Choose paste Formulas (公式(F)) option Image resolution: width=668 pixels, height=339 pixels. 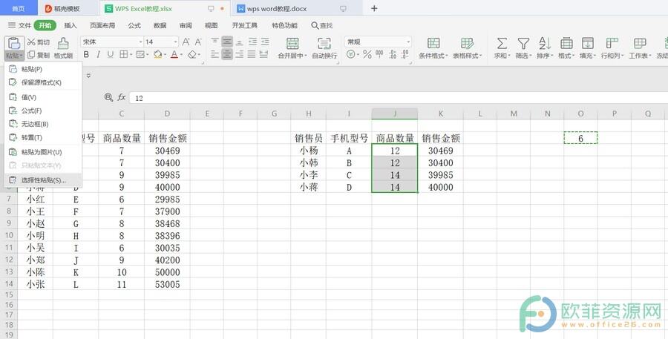(x=42, y=111)
